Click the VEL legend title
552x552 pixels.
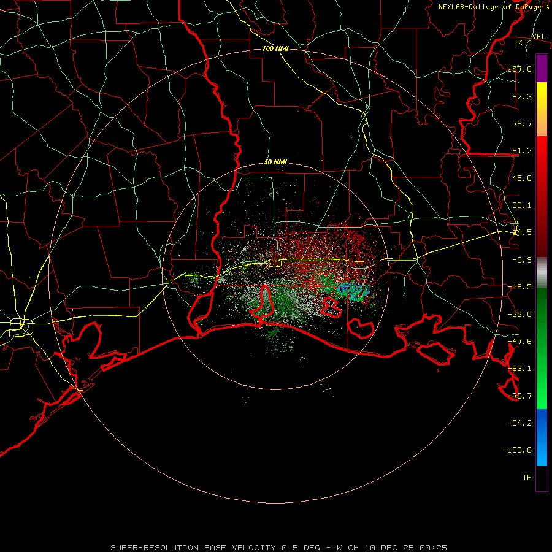539,37
